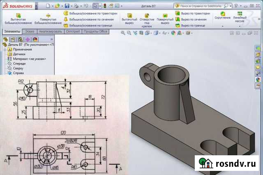Open the top task pane tab
Image resolution: width=263 pixels, height=175 pixels.
(x=258, y=48)
